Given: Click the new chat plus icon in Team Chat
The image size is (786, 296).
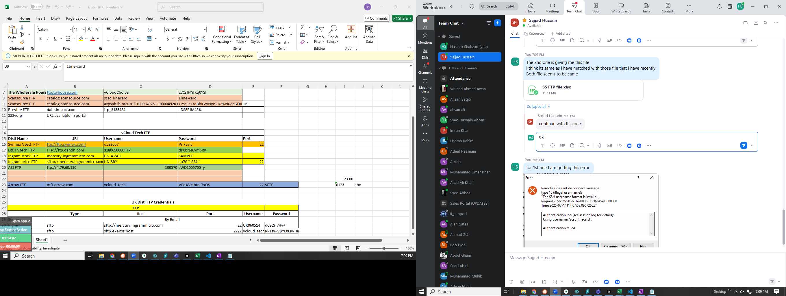Looking at the screenshot, I should [x=497, y=23].
